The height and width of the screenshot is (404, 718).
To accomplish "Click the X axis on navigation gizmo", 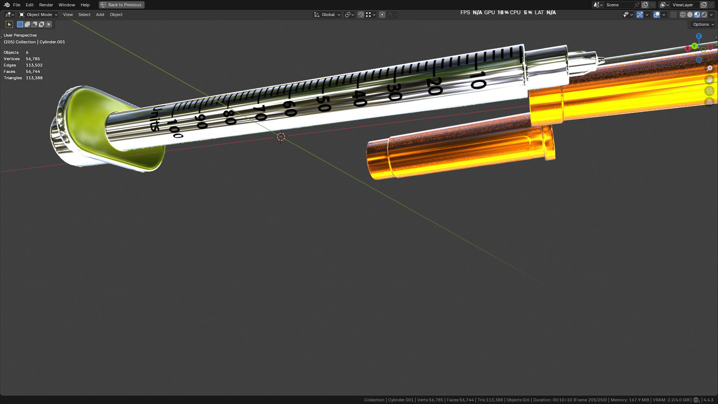I will [688, 49].
